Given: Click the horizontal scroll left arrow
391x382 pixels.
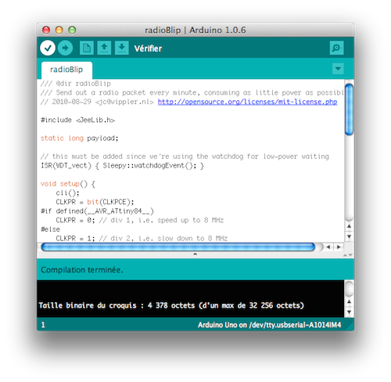Looking at the screenshot, I should 328,247.
